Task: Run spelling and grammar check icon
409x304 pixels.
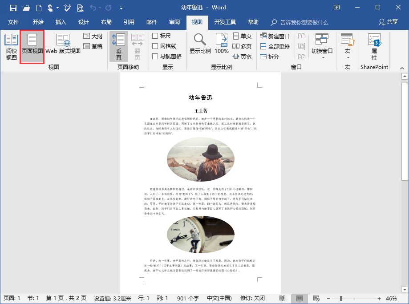Action: tap(67, 8)
